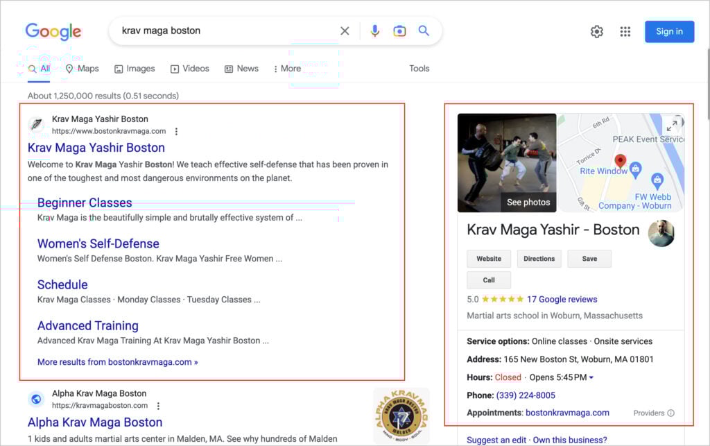The height and width of the screenshot is (446, 710).
Task: Open search by image camera icon
Action: point(399,31)
